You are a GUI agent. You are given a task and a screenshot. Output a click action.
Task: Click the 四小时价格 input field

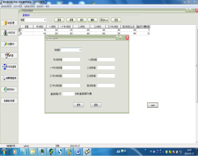[x=106, y=85]
